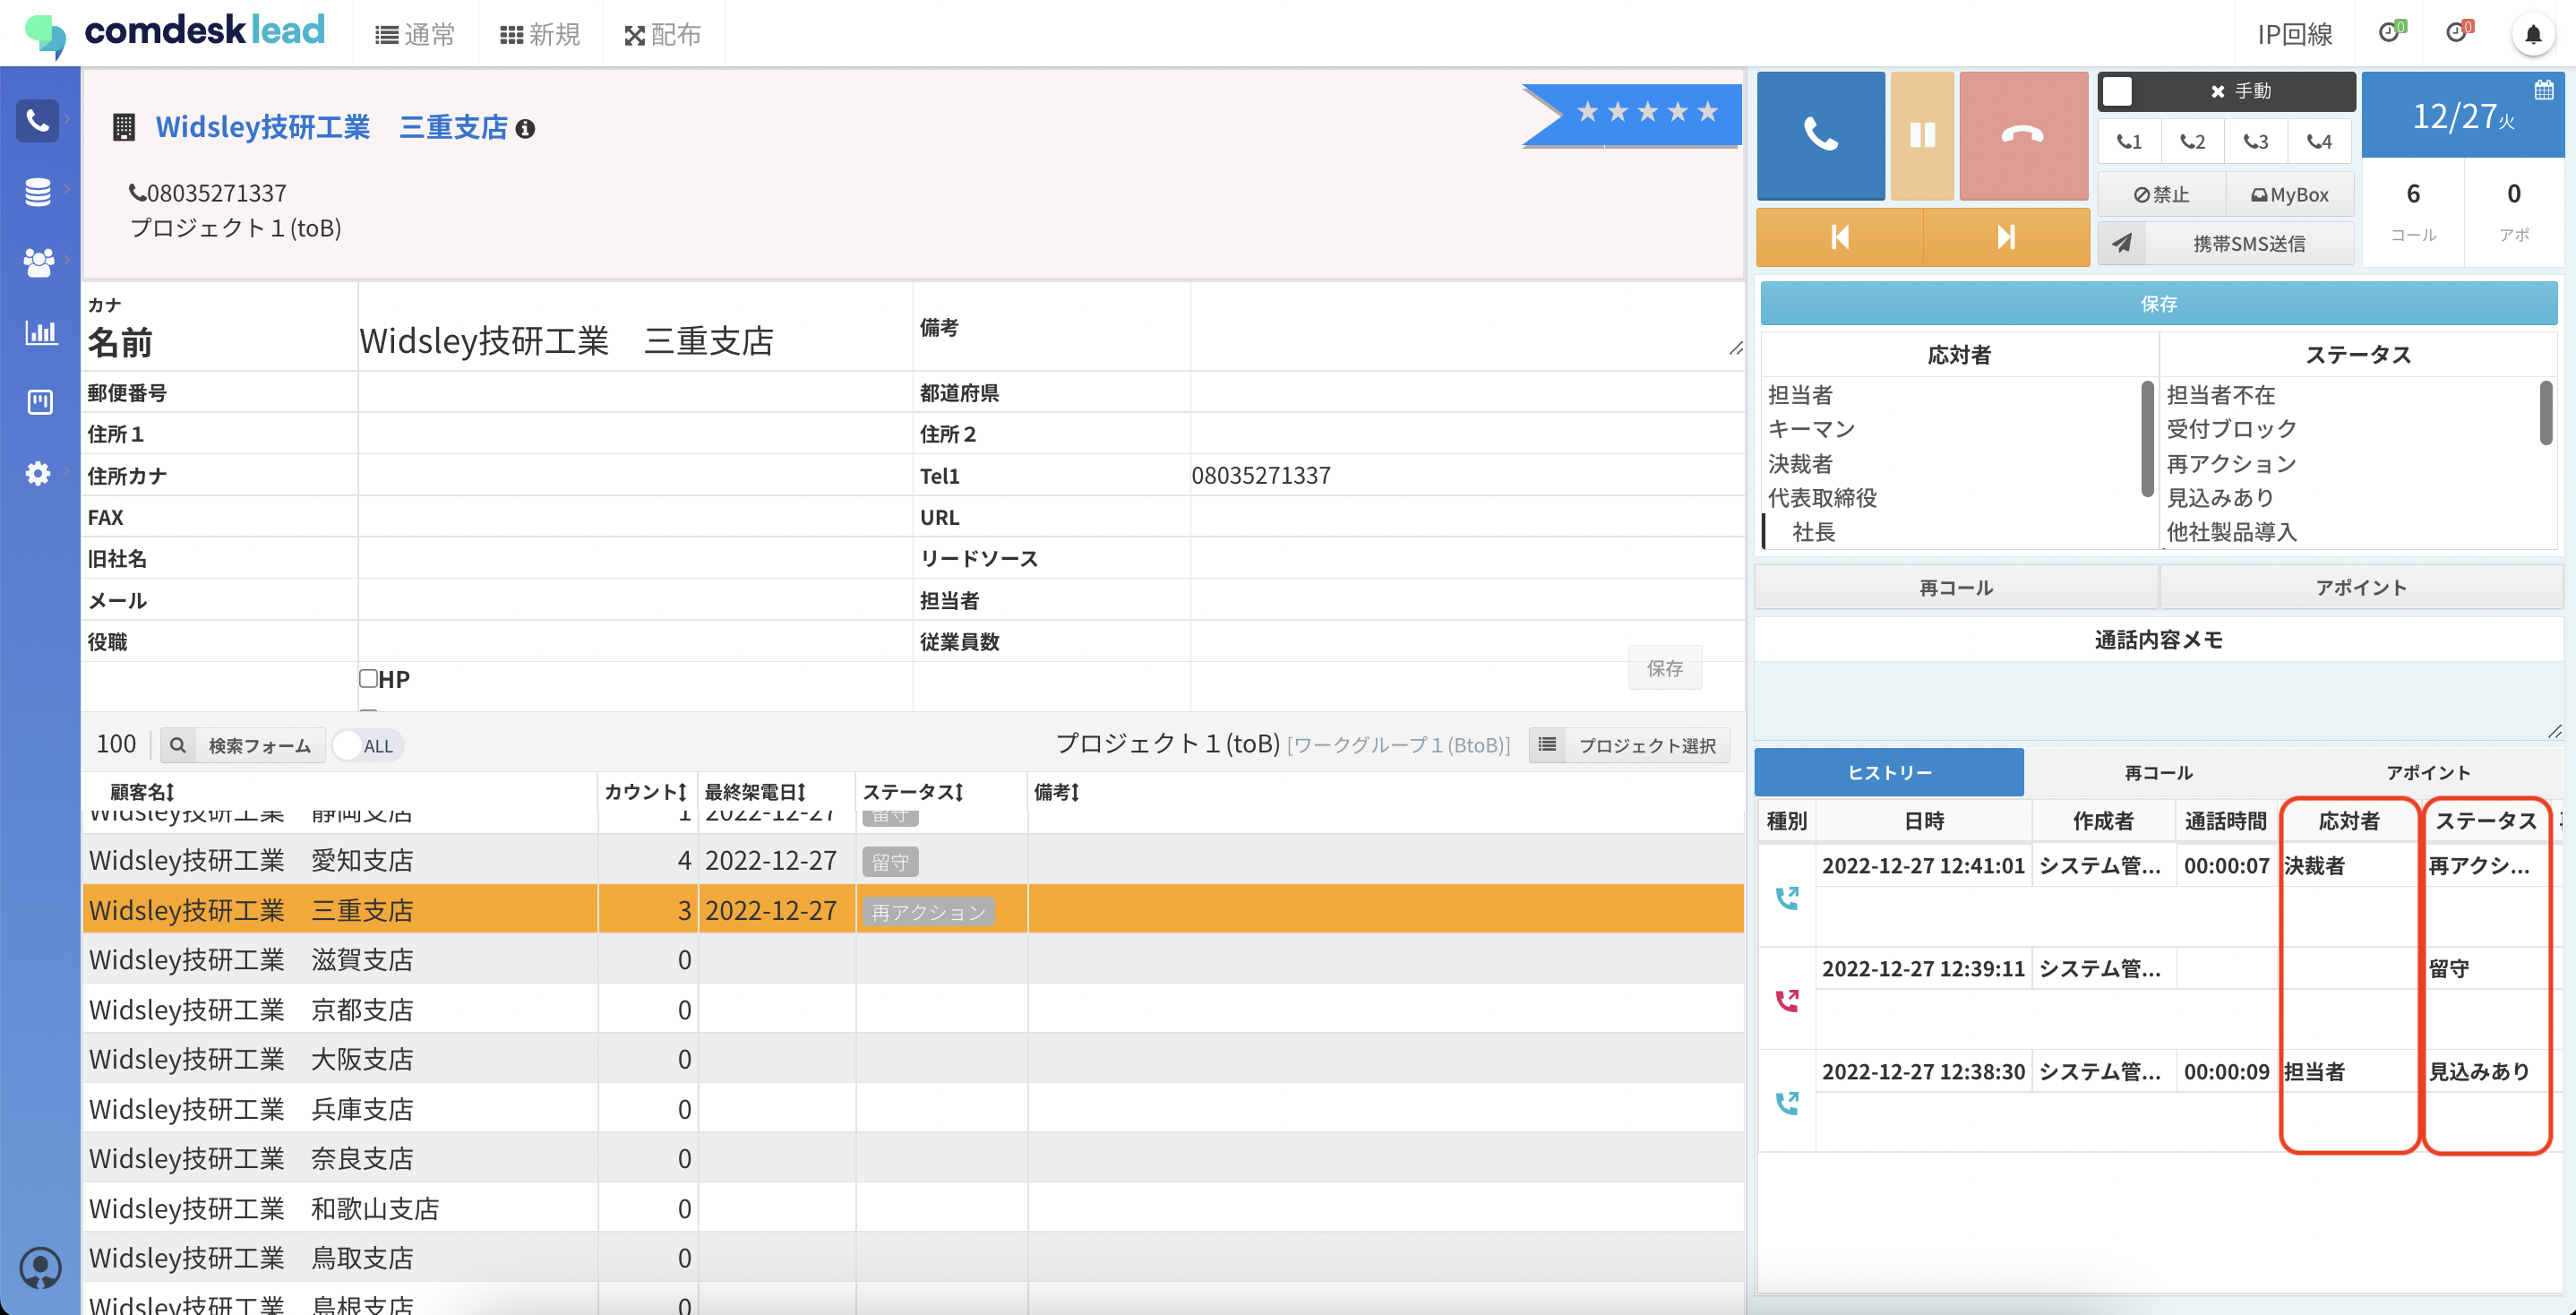This screenshot has width=2576, height=1315.
Task: Sort list by 顧客名 column
Action: point(142,792)
